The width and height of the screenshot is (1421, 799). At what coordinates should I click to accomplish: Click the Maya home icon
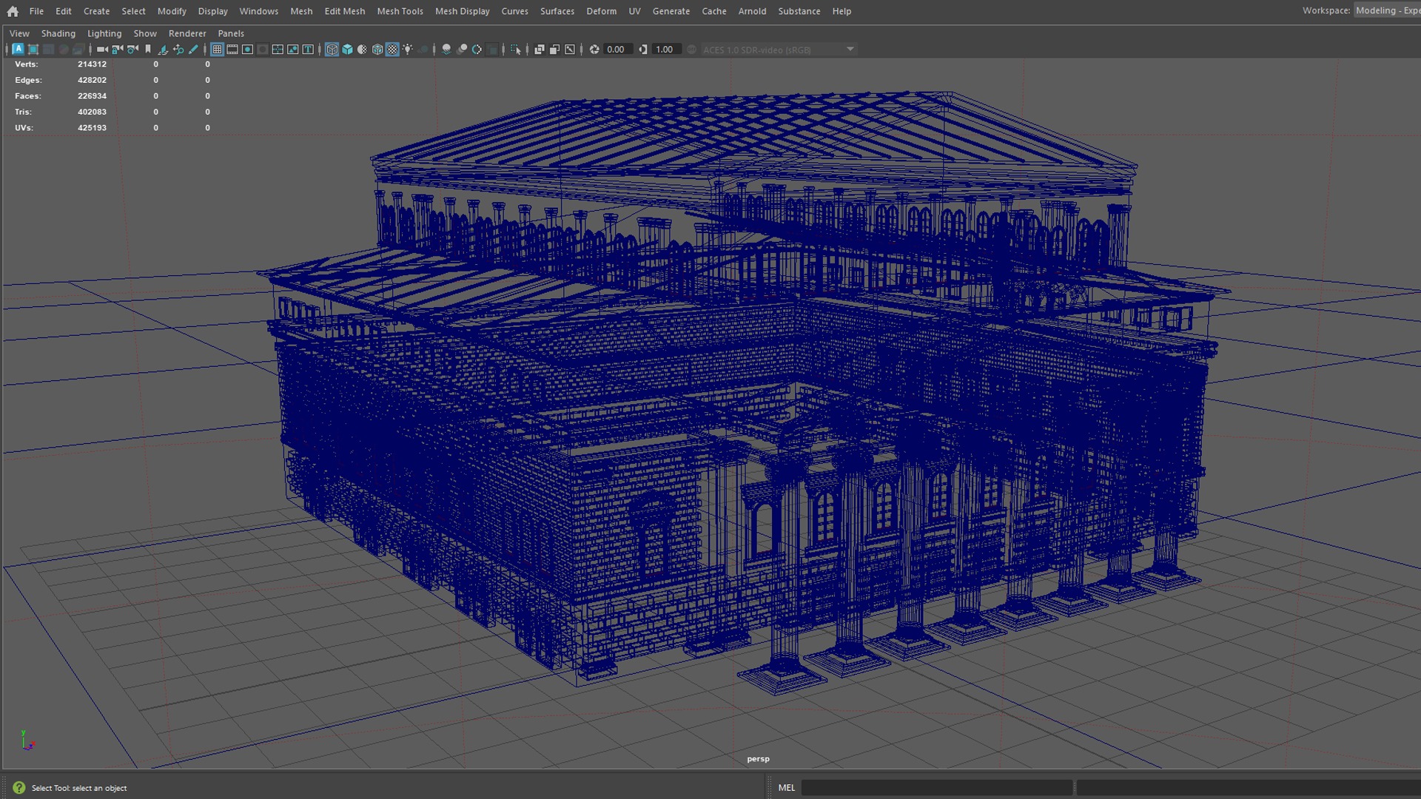13,11
